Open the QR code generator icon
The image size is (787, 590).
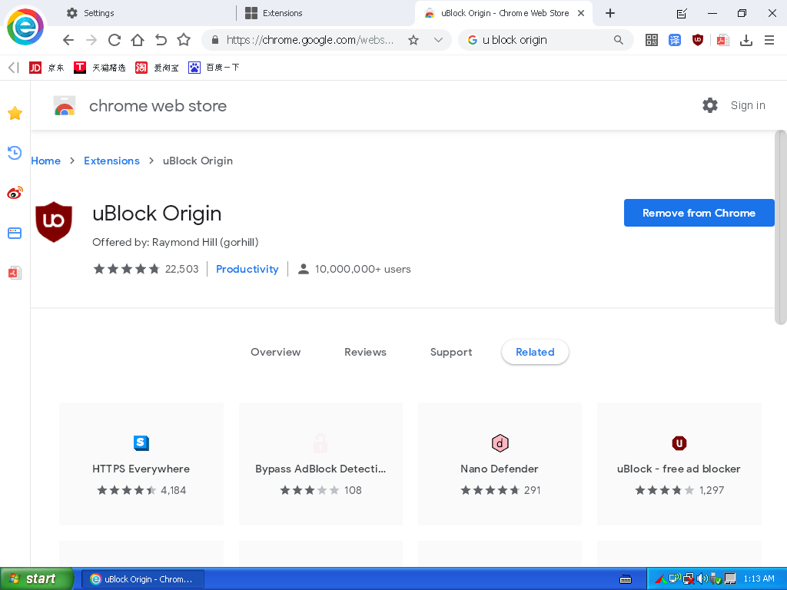point(651,40)
